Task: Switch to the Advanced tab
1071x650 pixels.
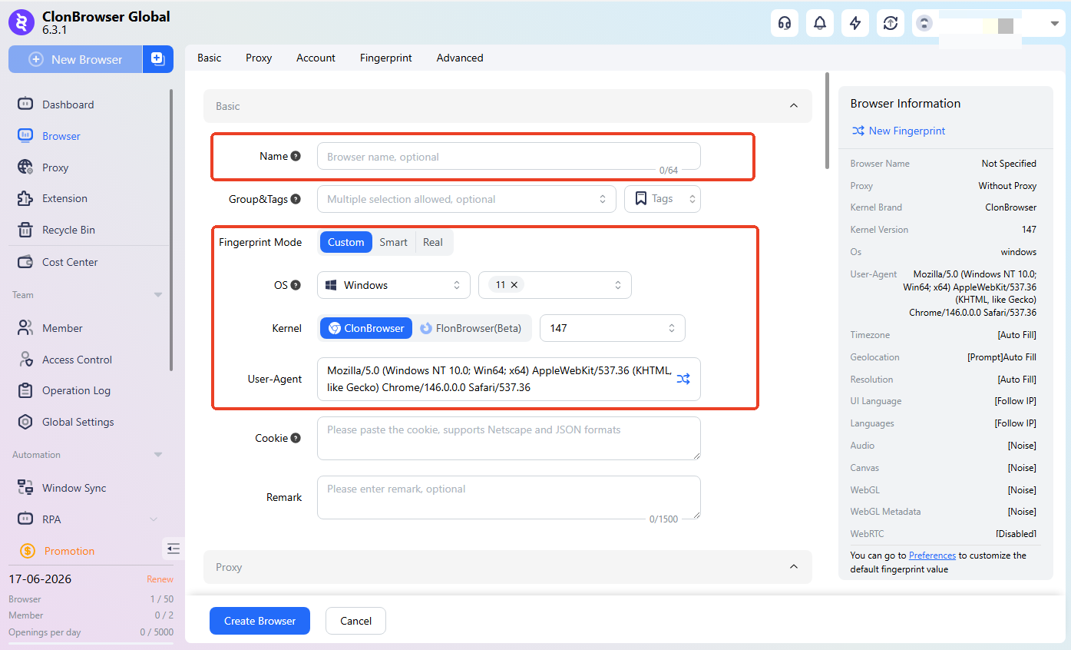Action: 460,58
